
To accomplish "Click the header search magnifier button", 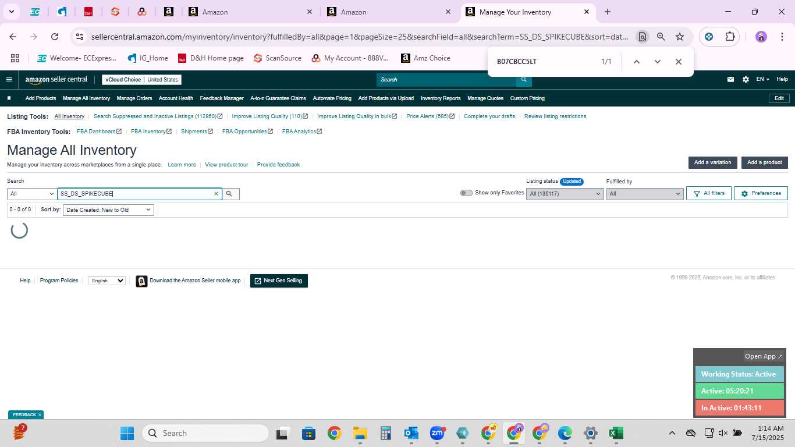I will (x=524, y=80).
